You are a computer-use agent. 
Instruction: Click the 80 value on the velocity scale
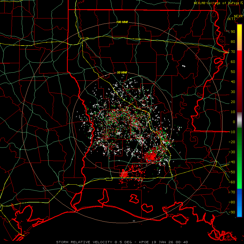click(x=233, y=41)
